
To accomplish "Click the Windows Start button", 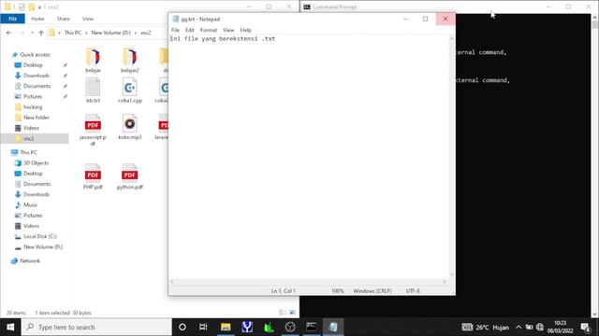I will (x=10, y=327).
